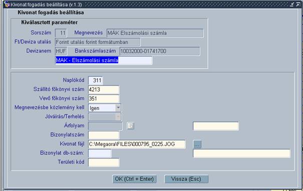This screenshot has width=303, height=191.
Task: Click the Bizonylatszám input field
Action: click(x=104, y=135)
